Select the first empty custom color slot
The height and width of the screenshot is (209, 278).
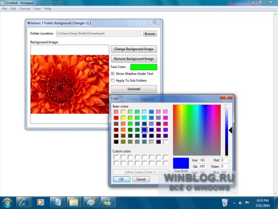tap(116, 157)
